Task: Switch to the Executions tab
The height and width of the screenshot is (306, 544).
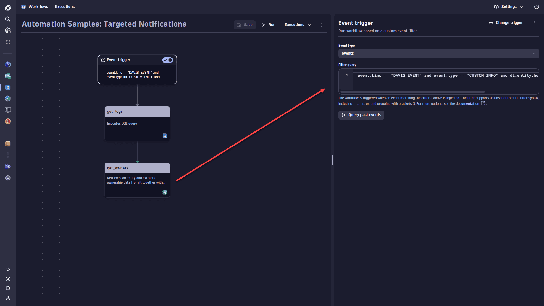Action: (x=65, y=7)
